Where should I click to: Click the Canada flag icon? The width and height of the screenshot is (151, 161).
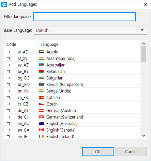pyautogui.click(x=41, y=130)
